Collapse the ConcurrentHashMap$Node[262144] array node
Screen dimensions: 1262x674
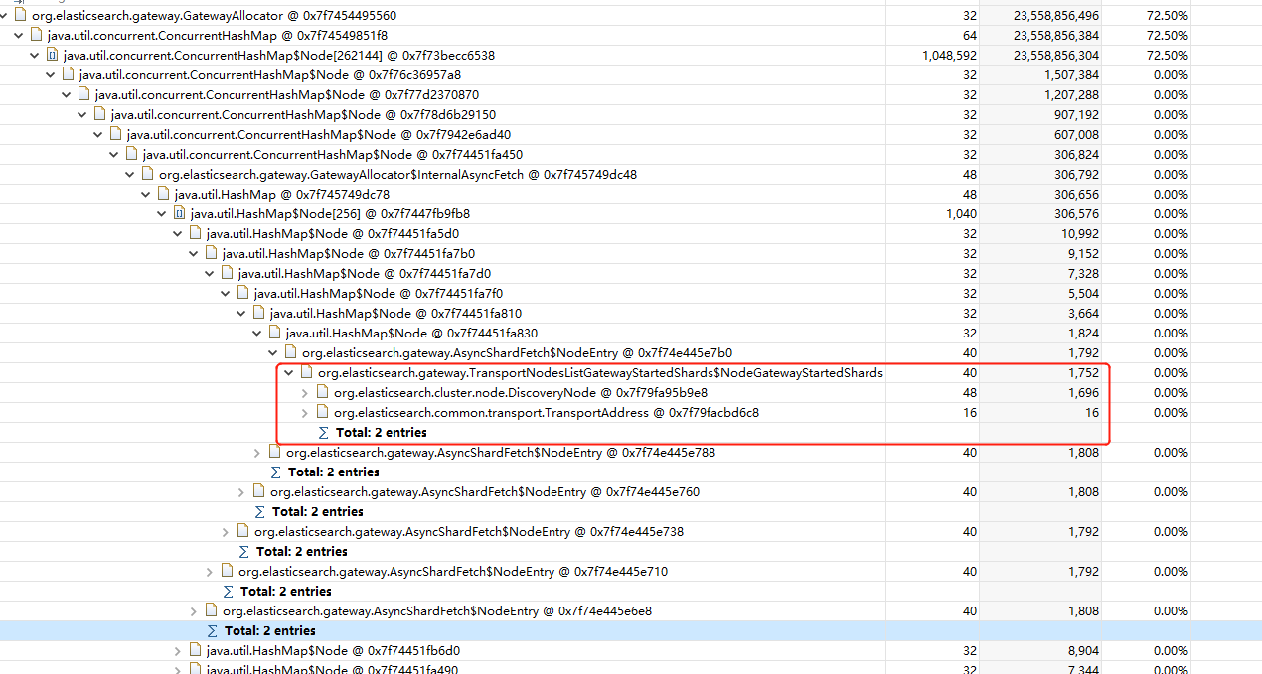pyautogui.click(x=35, y=56)
